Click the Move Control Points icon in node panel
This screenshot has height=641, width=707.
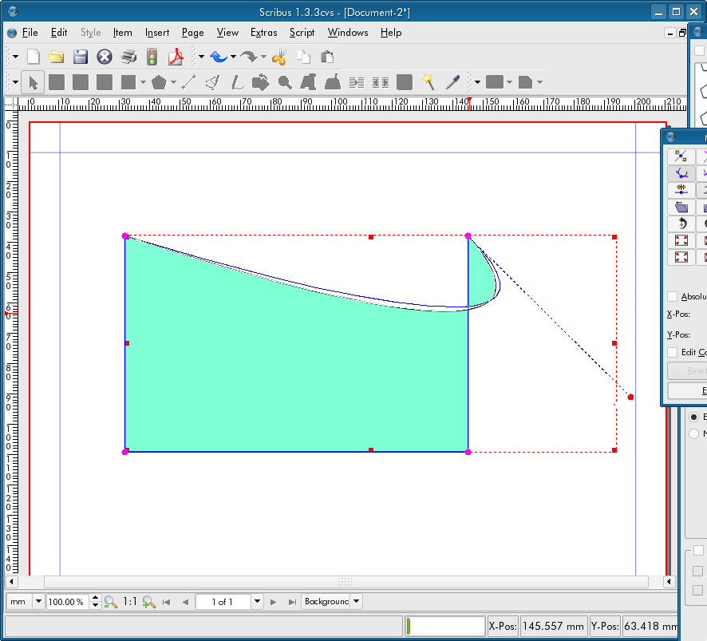click(681, 173)
